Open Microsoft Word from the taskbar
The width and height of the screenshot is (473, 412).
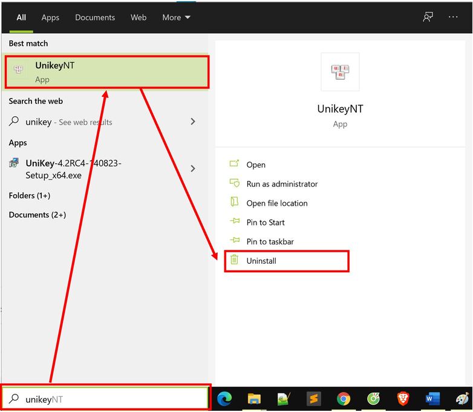(x=432, y=399)
